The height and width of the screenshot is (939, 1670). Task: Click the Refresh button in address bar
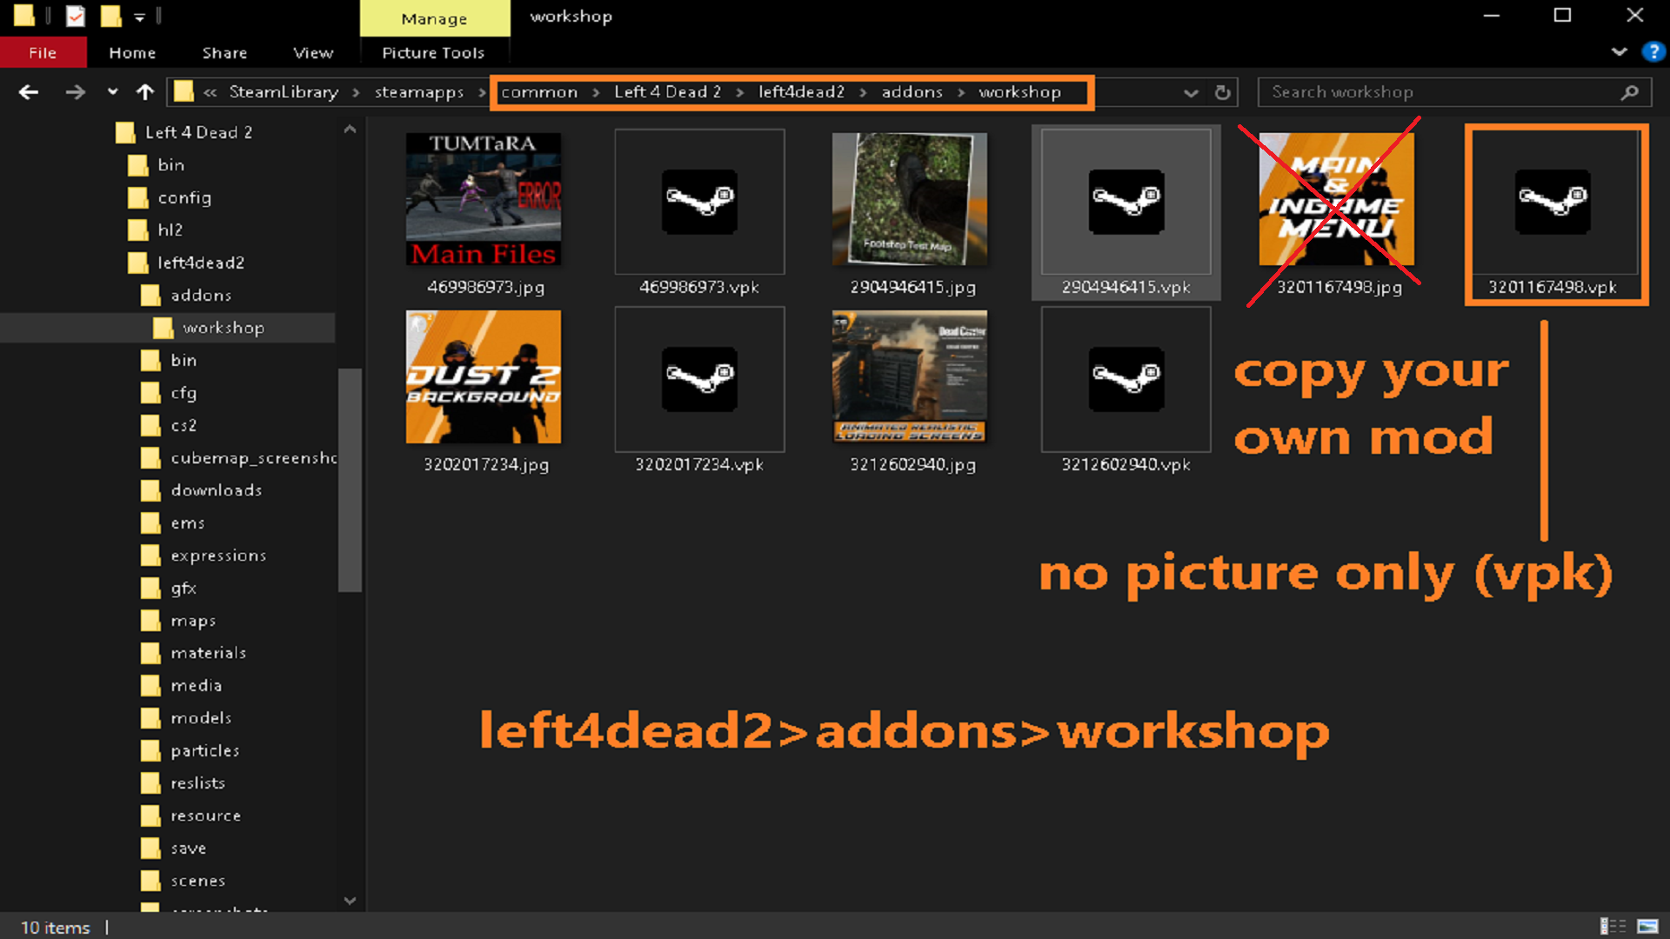tap(1222, 92)
